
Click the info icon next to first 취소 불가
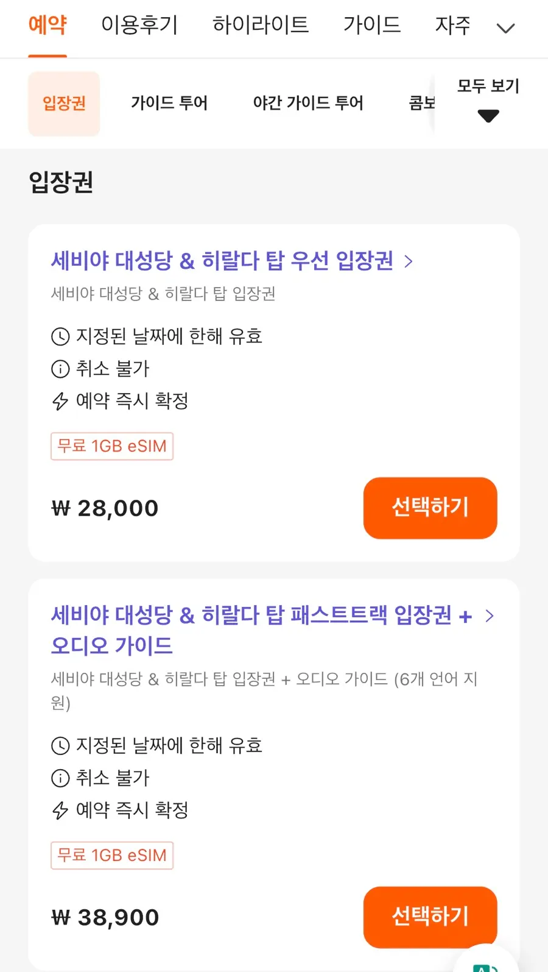click(x=60, y=369)
